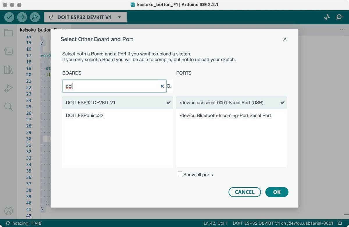Close the Select Other Board dialog

[285, 39]
